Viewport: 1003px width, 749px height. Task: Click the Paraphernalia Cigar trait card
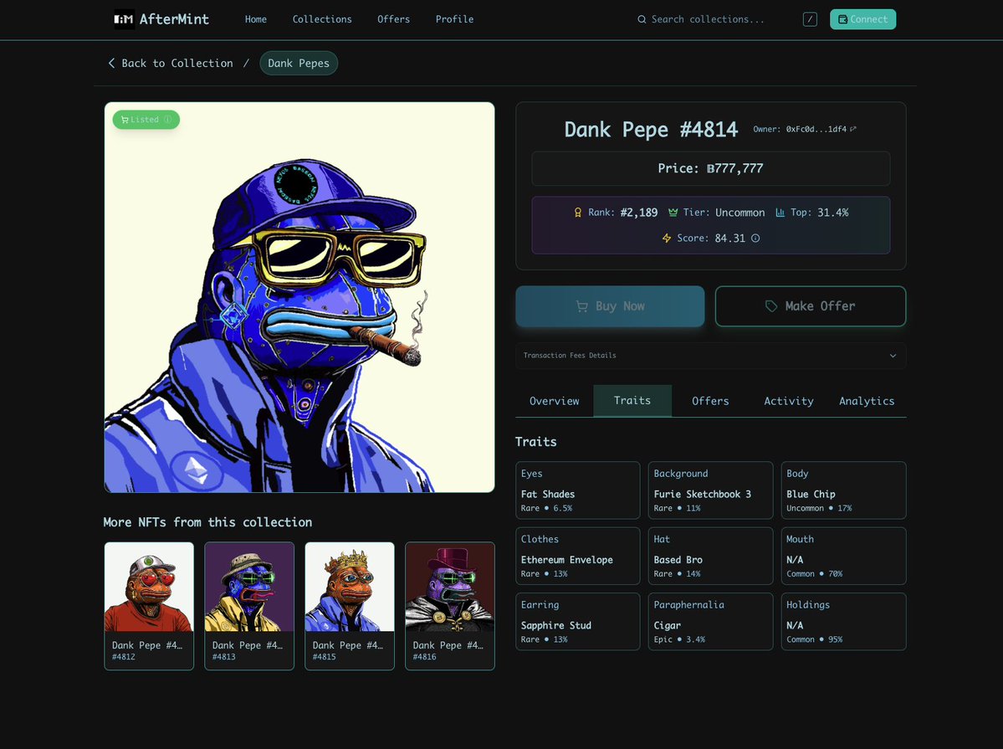(711, 622)
